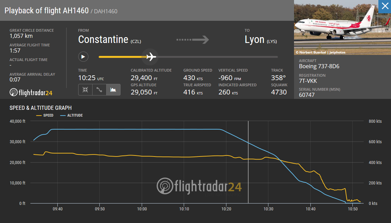391x223 pixels.
Task: Click the squawk code 4730
Action: 279,92
